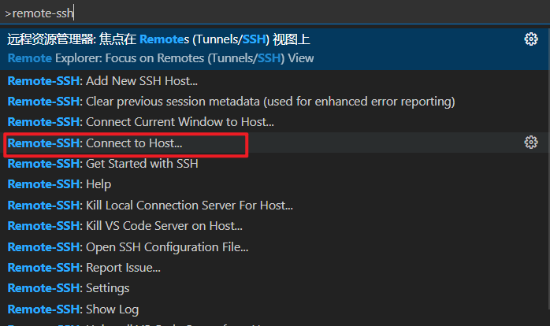Screen dimensions: 550x326
Task: Choose Clear previous session metadata command
Action: tap(274, 102)
